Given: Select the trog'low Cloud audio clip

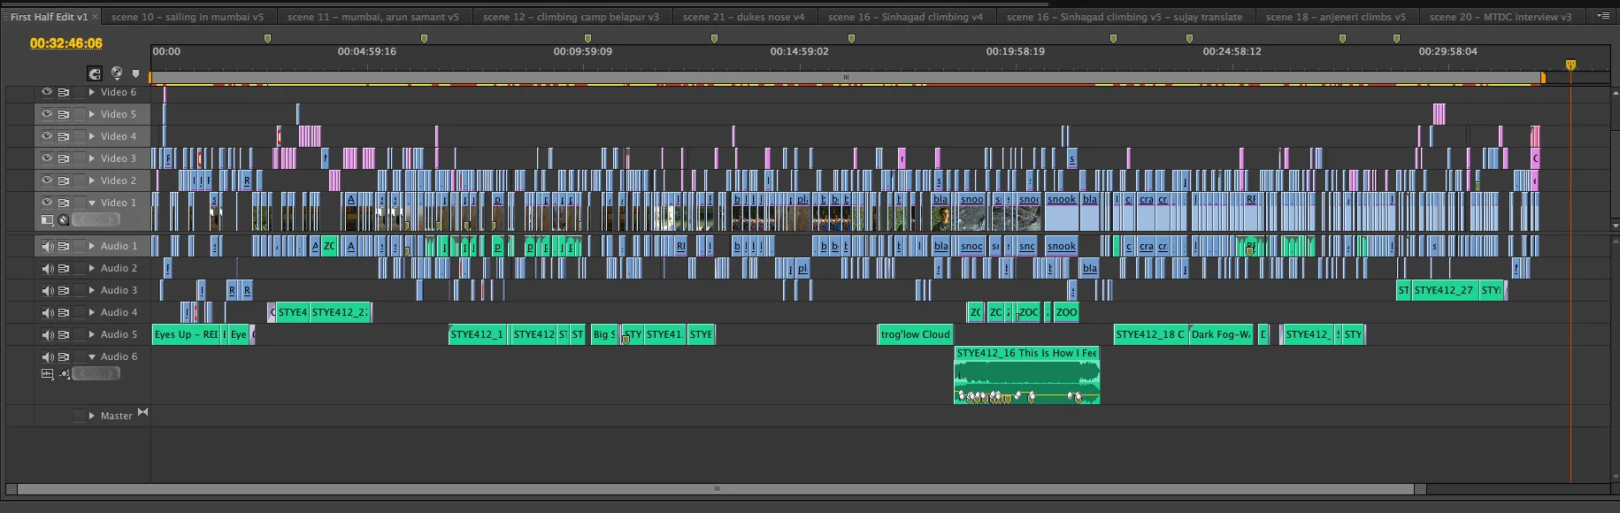Looking at the screenshot, I should (x=915, y=334).
